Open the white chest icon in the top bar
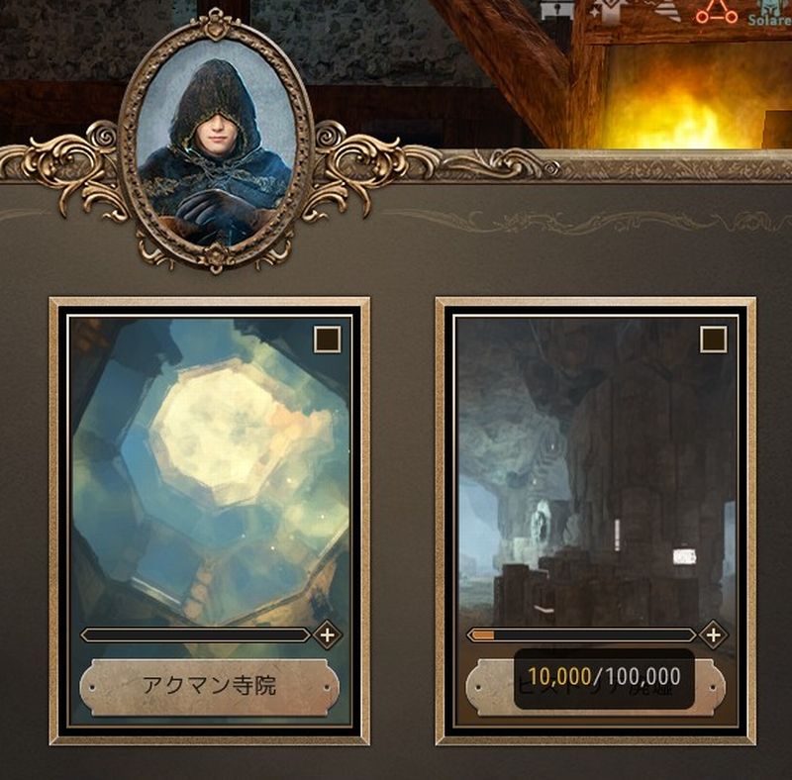The width and height of the screenshot is (792, 780). [558, 10]
